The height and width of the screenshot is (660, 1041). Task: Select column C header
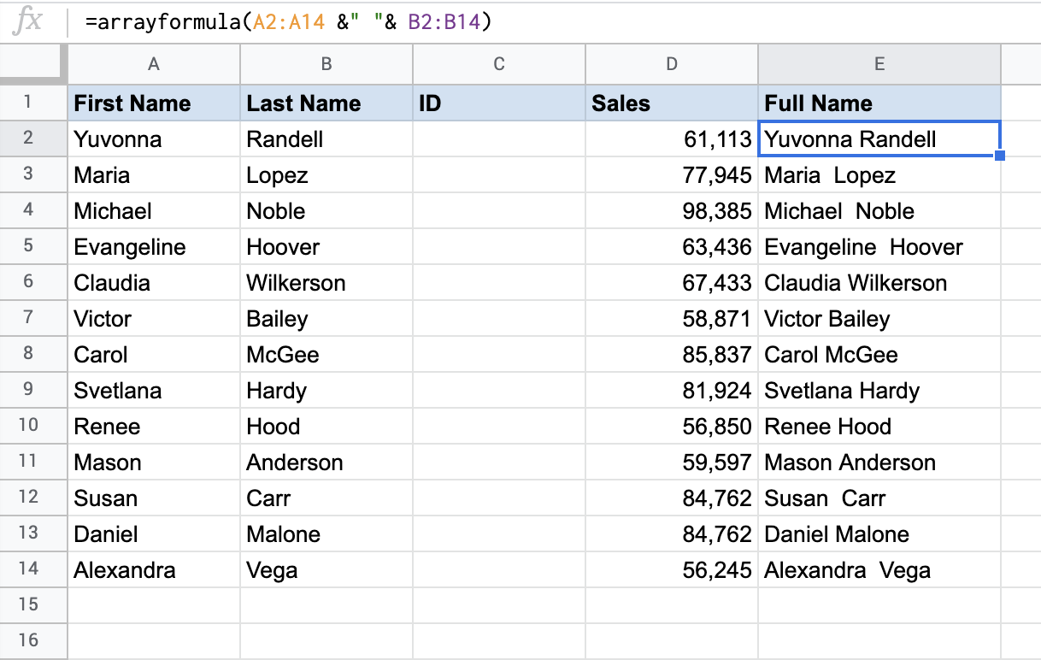coord(499,64)
